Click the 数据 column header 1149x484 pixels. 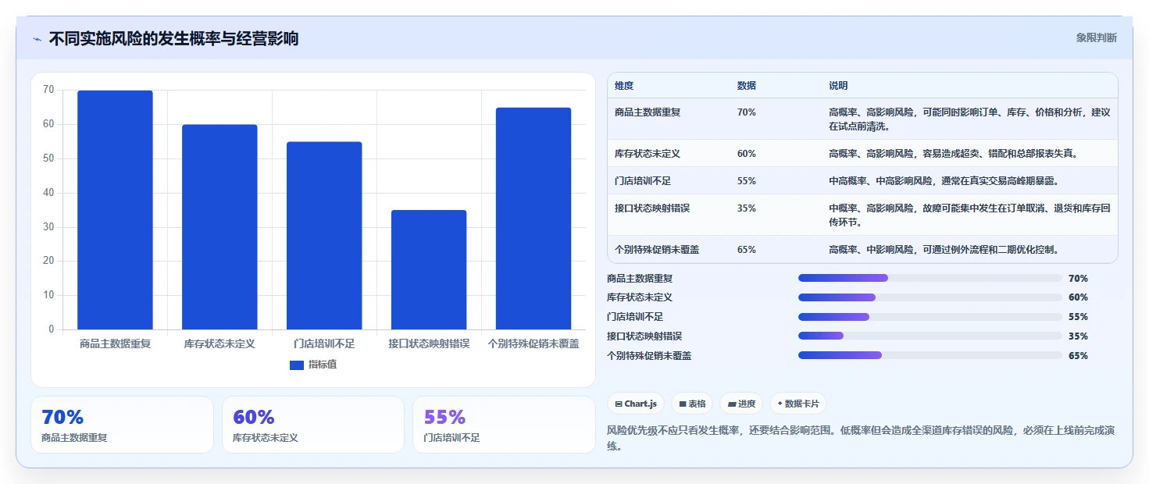(x=747, y=86)
